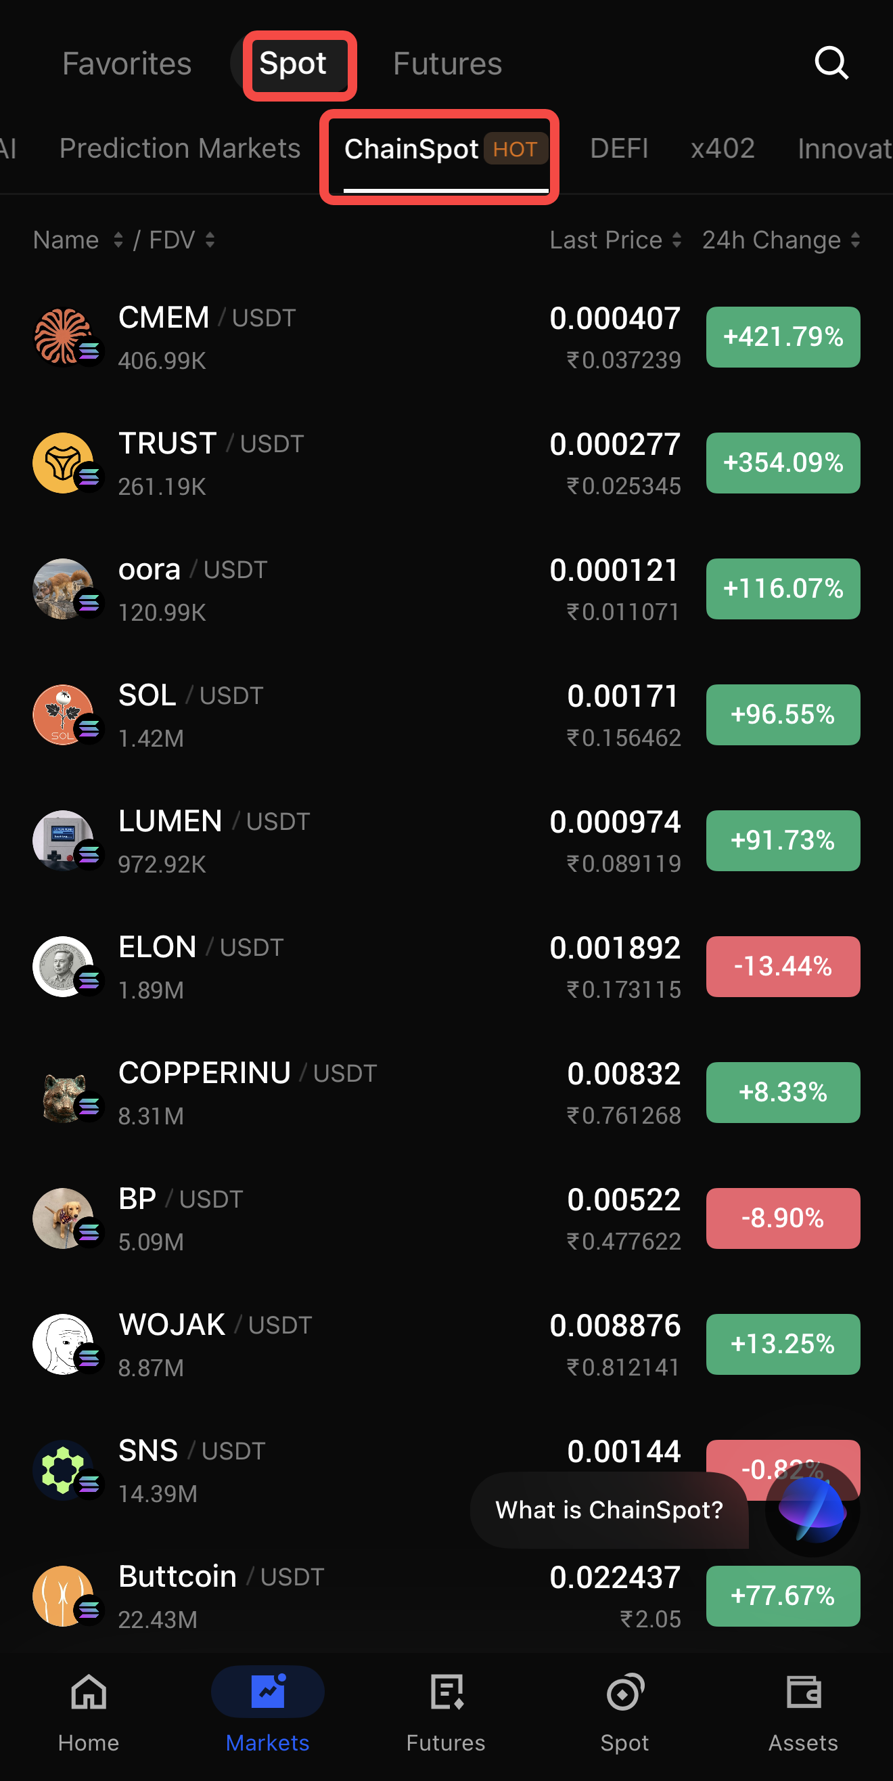893x1781 pixels.
Task: Tap the What is ChainSpot? bubble
Action: 609,1510
